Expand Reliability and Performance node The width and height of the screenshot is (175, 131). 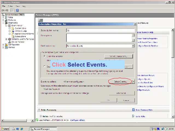click(6, 39)
